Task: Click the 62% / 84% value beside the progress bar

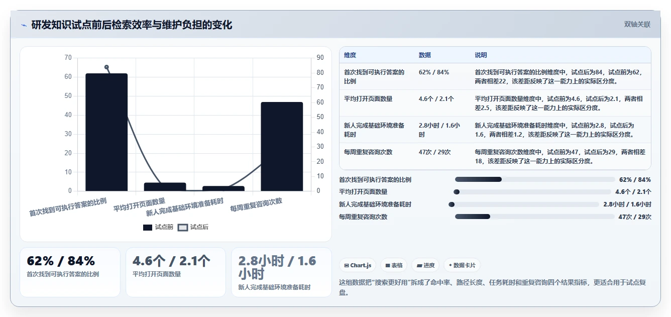Action: 635,179
